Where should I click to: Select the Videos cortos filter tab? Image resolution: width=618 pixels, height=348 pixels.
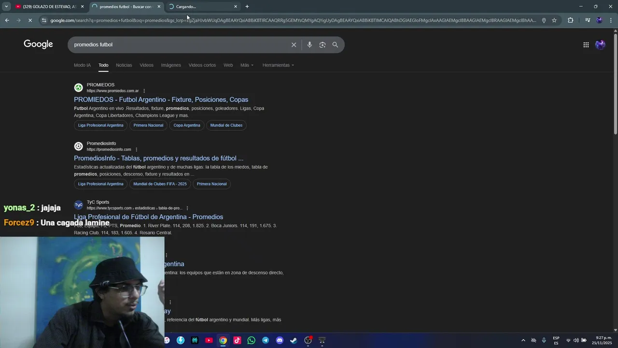[202, 65]
